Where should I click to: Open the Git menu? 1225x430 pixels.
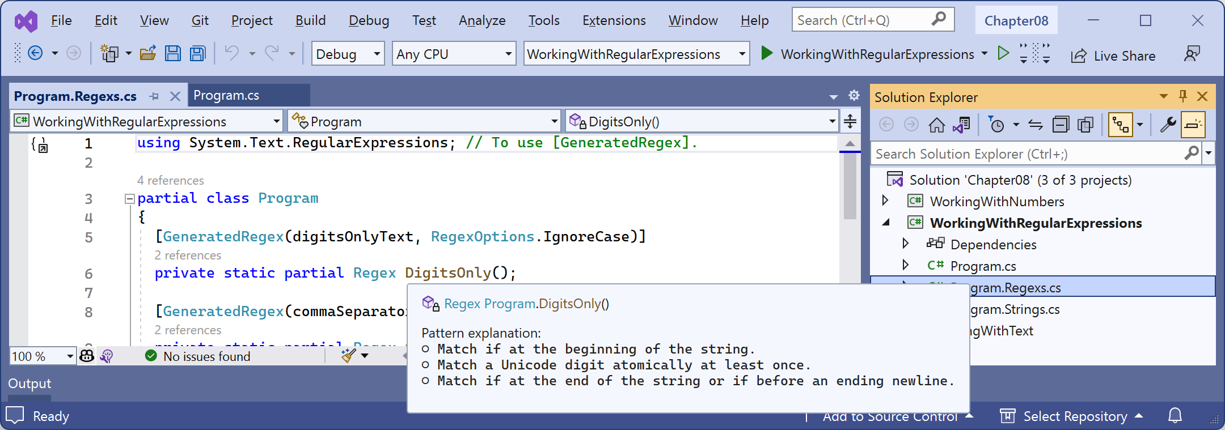click(x=200, y=20)
